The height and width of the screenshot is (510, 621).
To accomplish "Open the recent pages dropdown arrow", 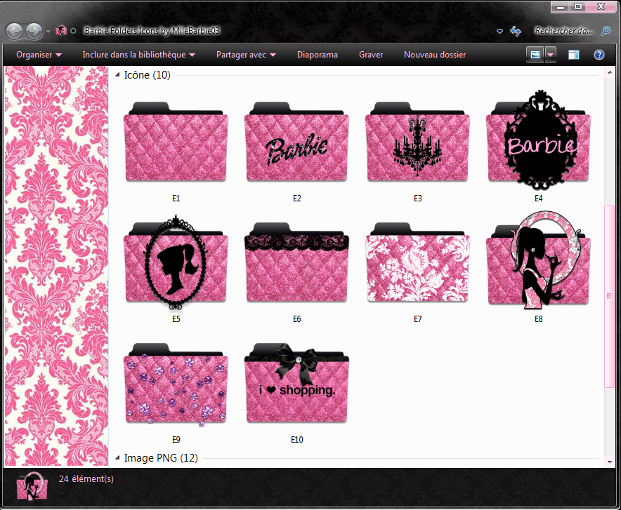I will coord(48,32).
